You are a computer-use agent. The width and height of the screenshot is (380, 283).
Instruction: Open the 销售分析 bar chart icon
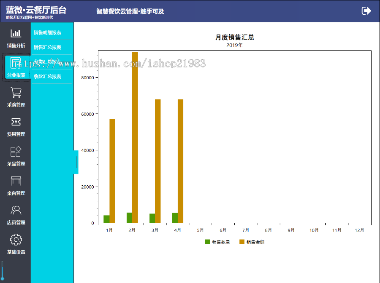tap(16, 34)
